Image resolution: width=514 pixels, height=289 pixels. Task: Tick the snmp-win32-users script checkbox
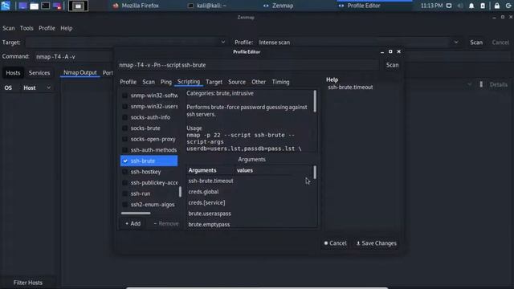pyautogui.click(x=125, y=107)
